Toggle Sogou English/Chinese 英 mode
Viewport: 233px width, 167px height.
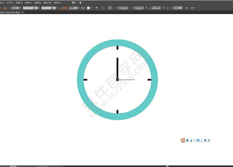click(x=188, y=140)
